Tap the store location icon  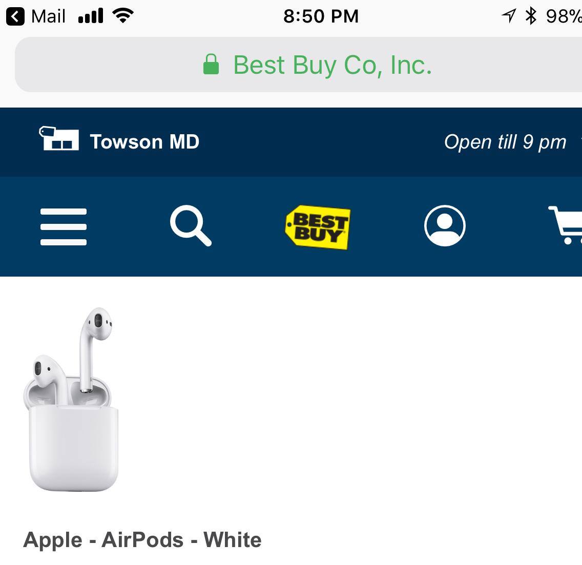(59, 138)
